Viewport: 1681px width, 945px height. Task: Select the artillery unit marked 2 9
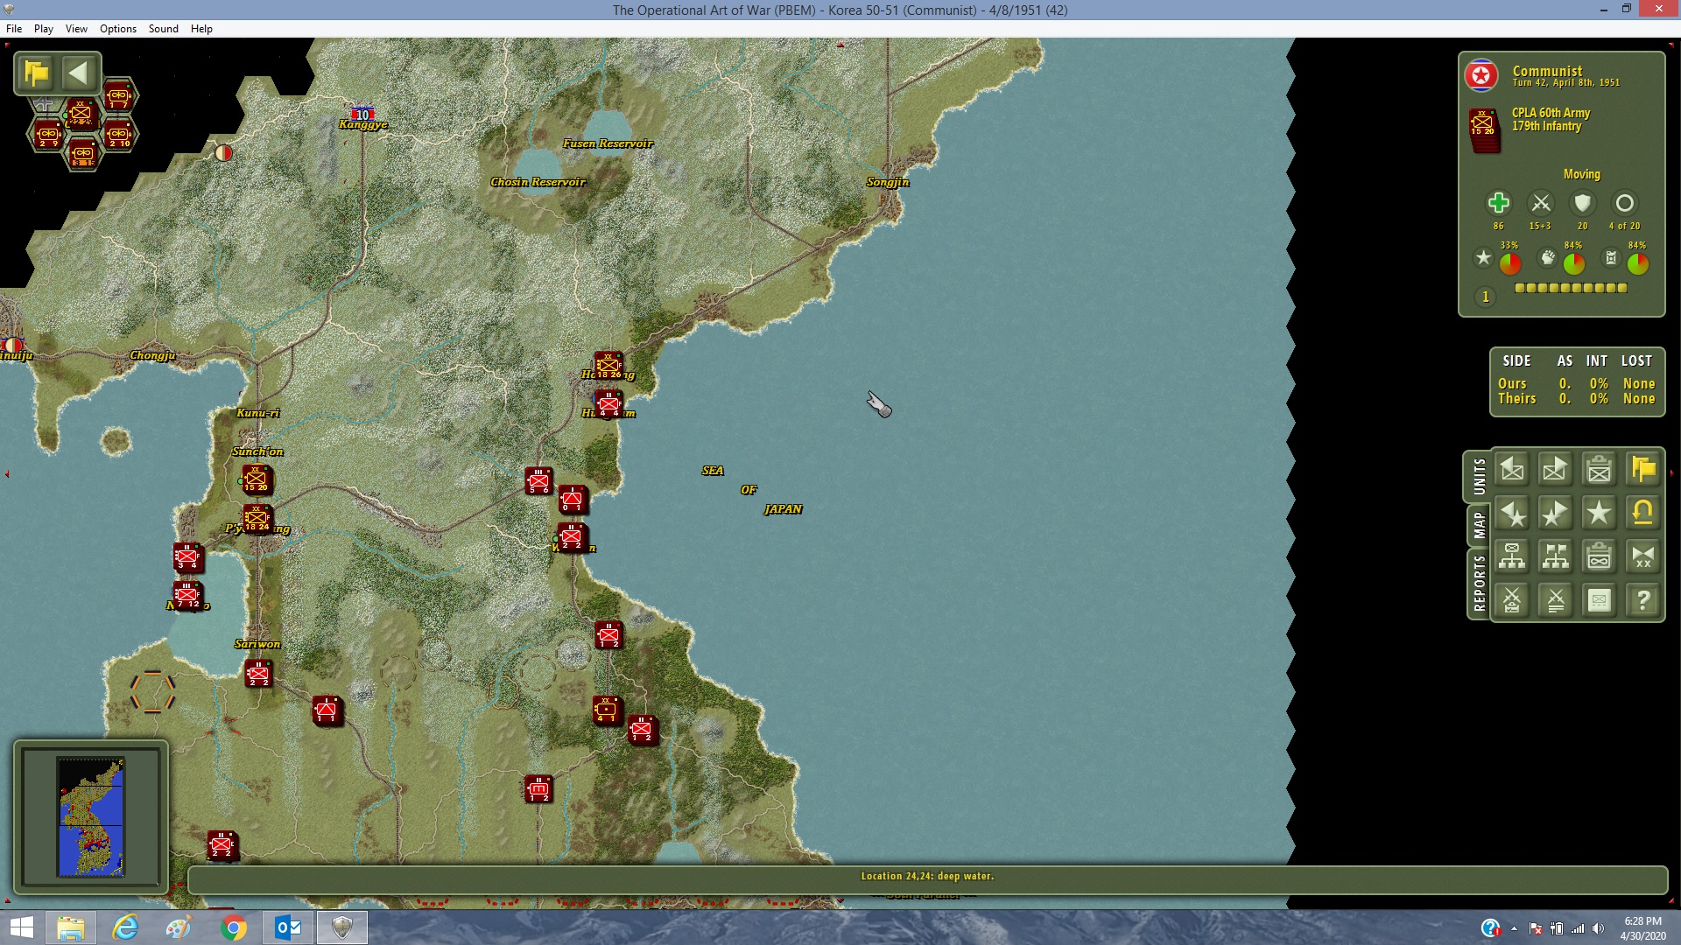tap(48, 135)
